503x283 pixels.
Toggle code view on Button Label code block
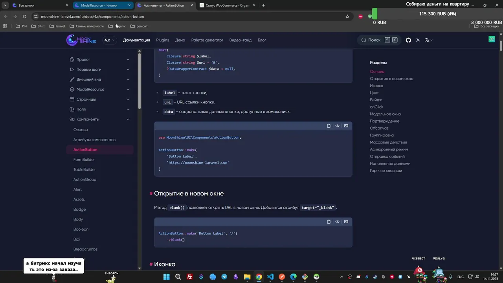338,126
